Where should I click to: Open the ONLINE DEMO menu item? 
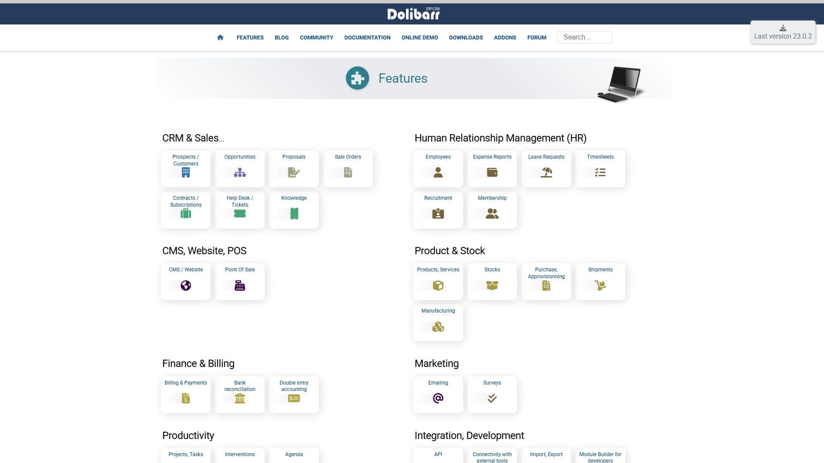pos(420,38)
